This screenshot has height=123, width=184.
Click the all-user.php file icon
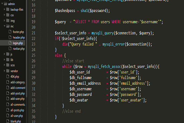coord(8,115)
